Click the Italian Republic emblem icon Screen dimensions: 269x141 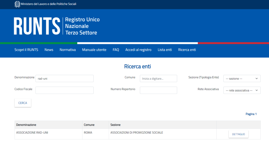coord(17,4)
